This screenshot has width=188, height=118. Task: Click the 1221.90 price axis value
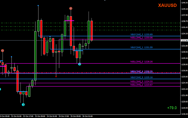[185, 95]
